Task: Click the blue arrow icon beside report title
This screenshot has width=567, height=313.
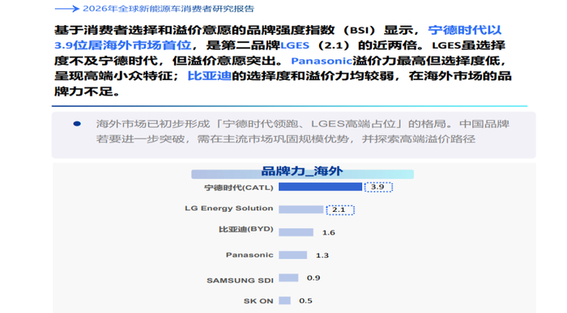Action: [x=67, y=9]
